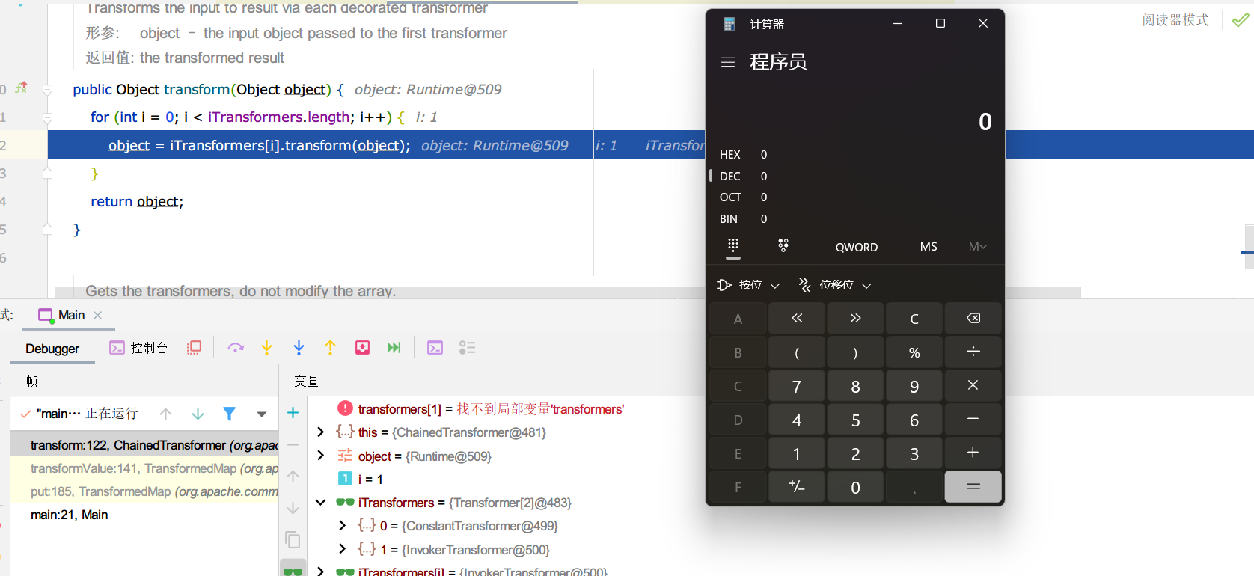Toggle QWORD word size in calculator
Viewport: 1254px width, 576px height.
857,247
